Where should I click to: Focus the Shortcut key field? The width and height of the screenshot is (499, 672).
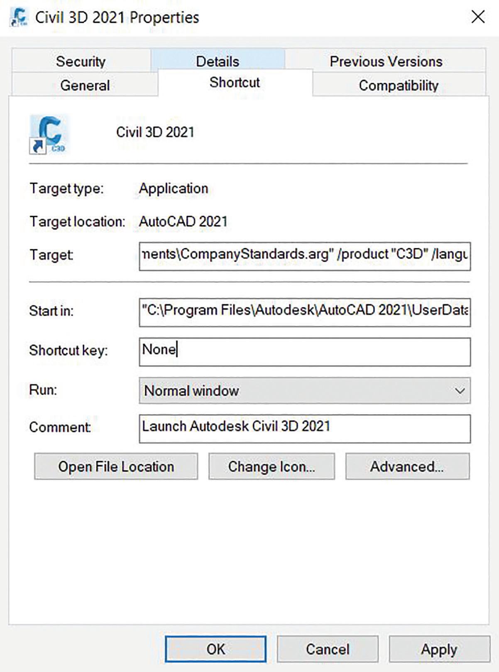tap(305, 352)
